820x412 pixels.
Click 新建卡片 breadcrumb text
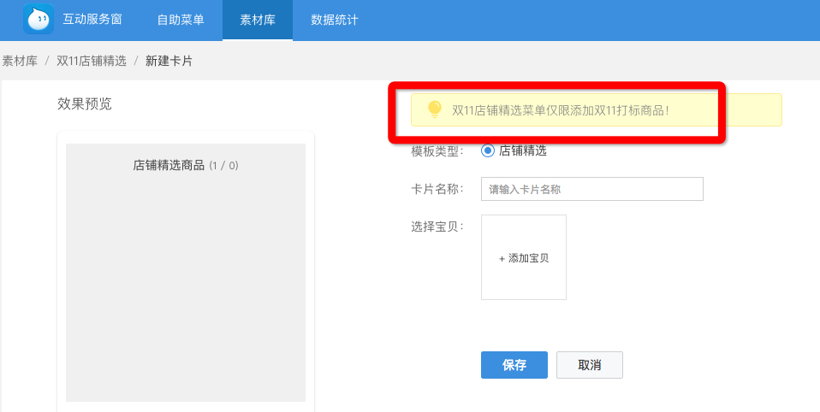click(169, 61)
